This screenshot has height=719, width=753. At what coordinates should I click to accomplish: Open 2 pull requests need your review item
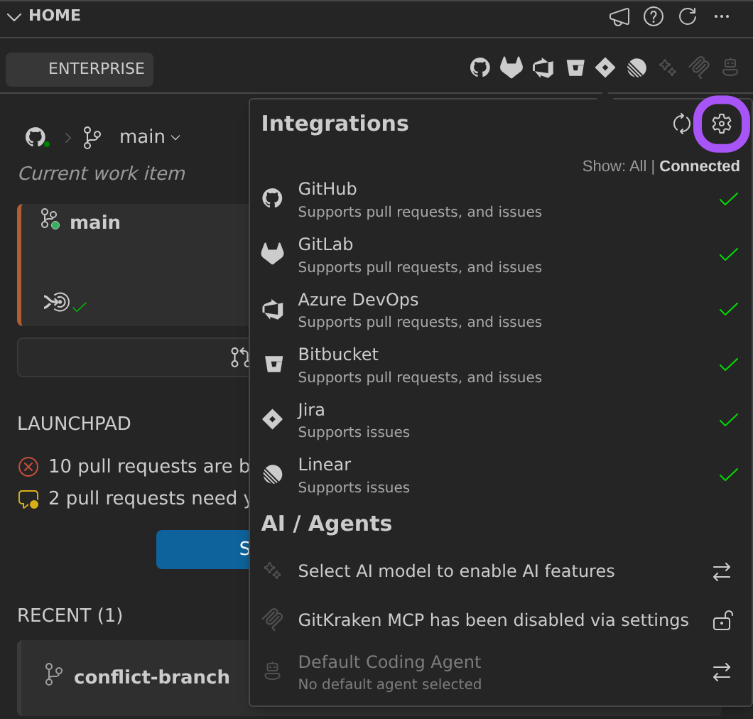[x=134, y=499]
